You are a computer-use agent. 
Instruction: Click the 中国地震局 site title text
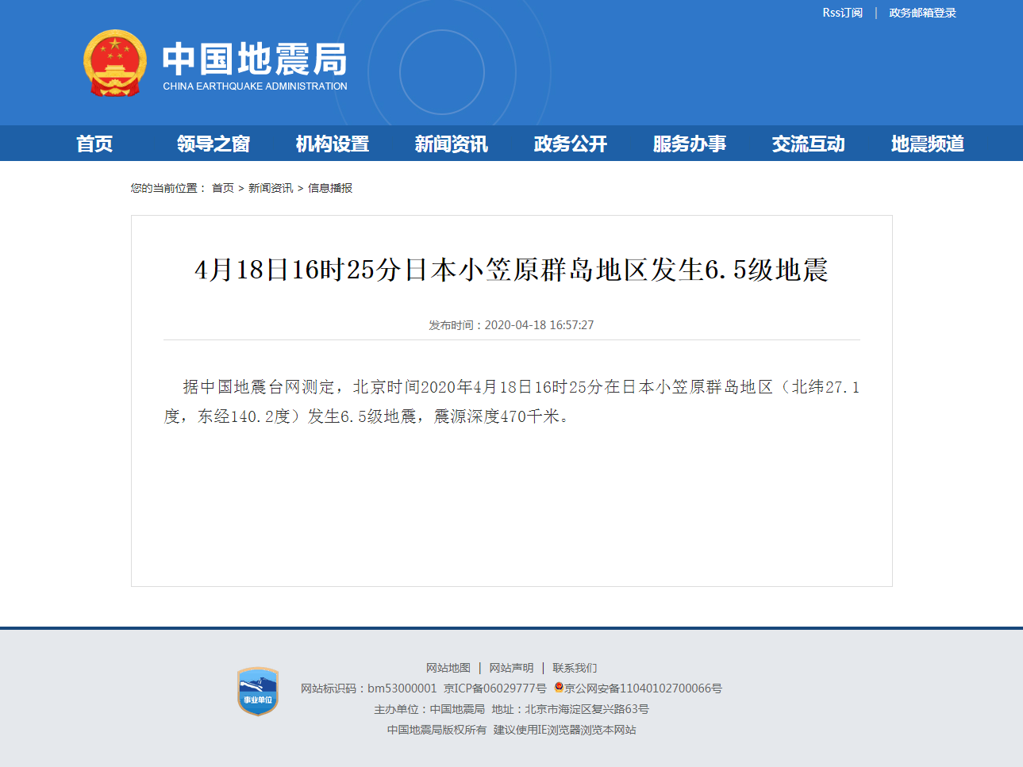pos(254,59)
